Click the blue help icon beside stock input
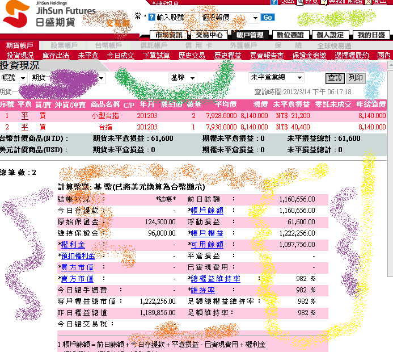The width and height of the screenshot is (393, 352). tap(151, 17)
